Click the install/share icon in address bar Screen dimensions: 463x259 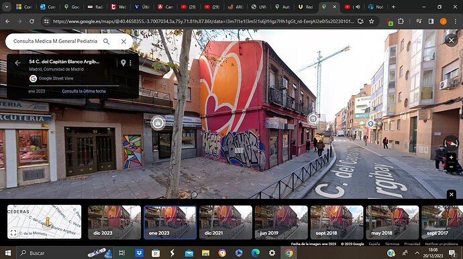pos(360,21)
